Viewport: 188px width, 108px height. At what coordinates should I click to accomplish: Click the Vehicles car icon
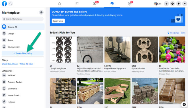[4, 75]
